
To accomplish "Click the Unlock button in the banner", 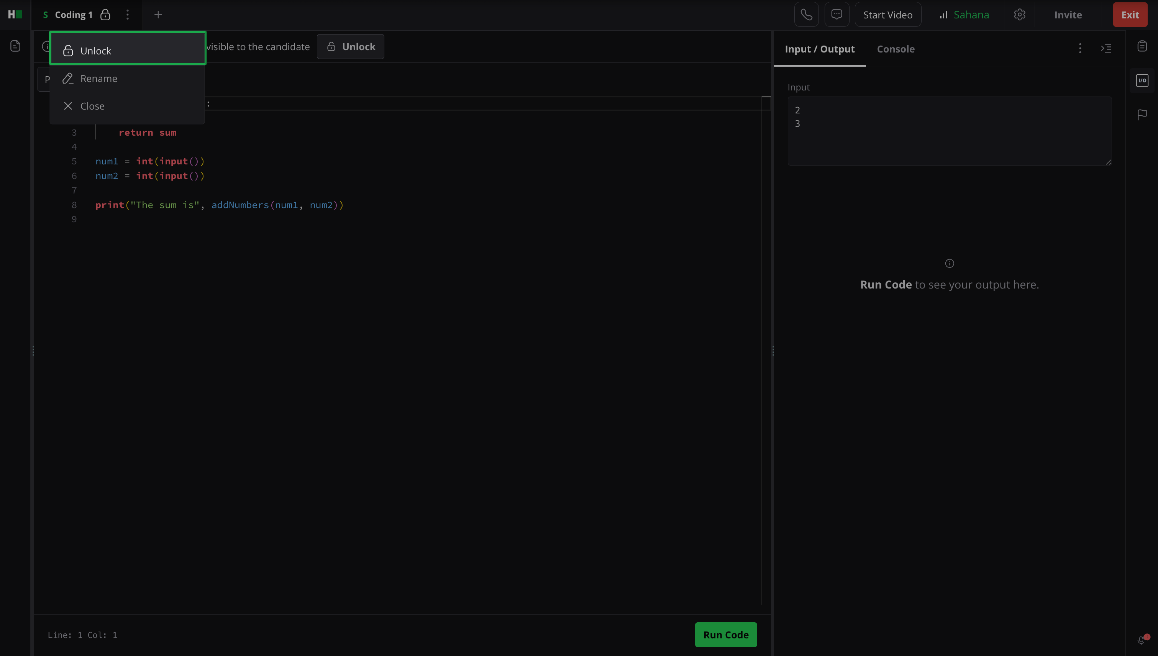I will click(x=351, y=47).
